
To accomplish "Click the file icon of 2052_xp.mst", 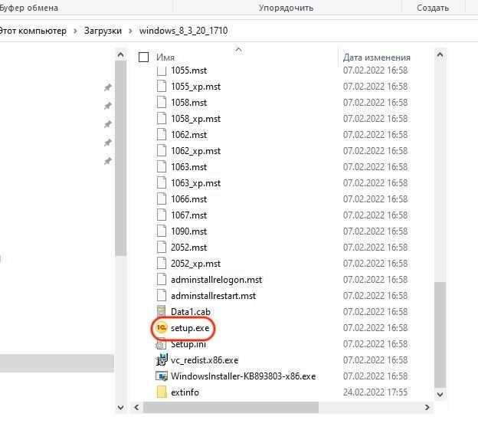I will click(162, 264).
